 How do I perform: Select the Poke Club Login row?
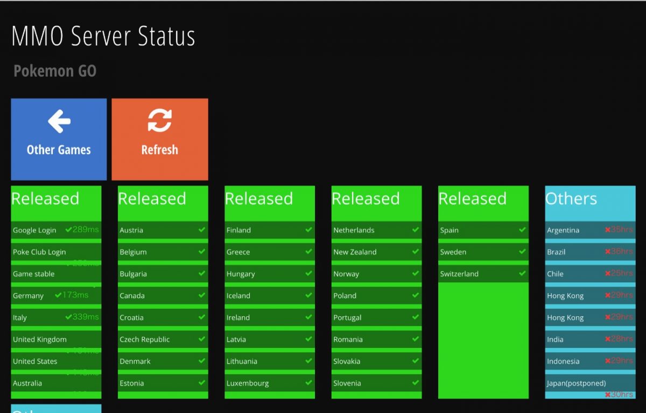(56, 252)
